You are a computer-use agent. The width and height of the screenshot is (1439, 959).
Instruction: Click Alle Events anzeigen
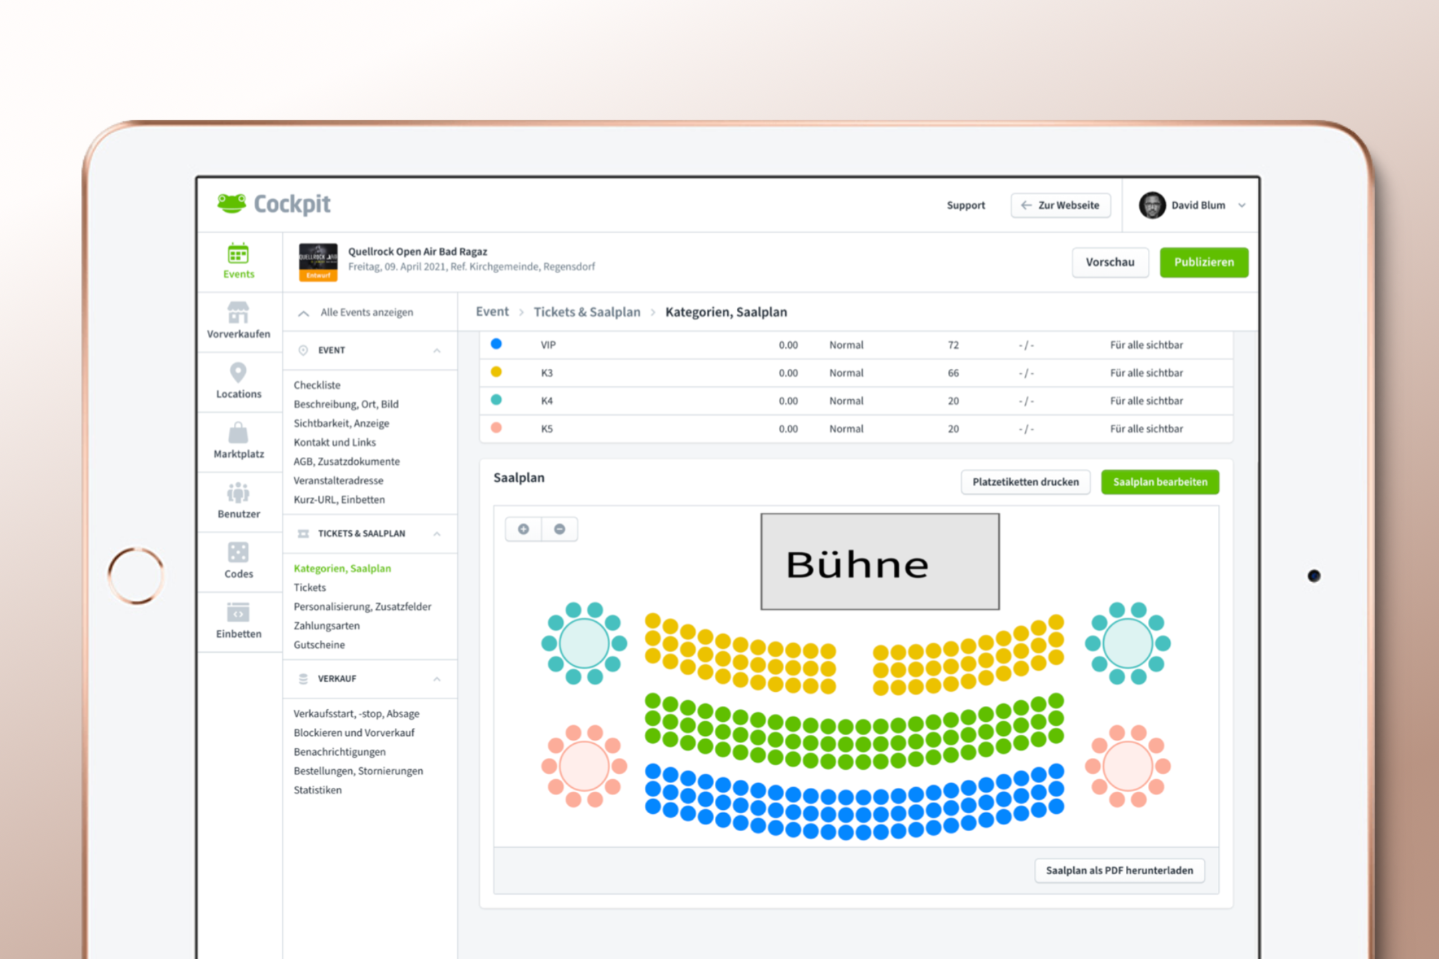(366, 312)
